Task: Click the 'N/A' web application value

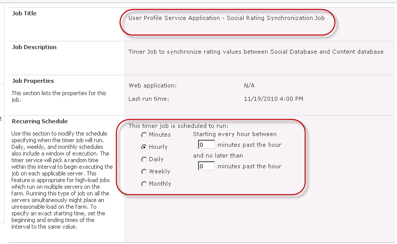Action: point(249,85)
